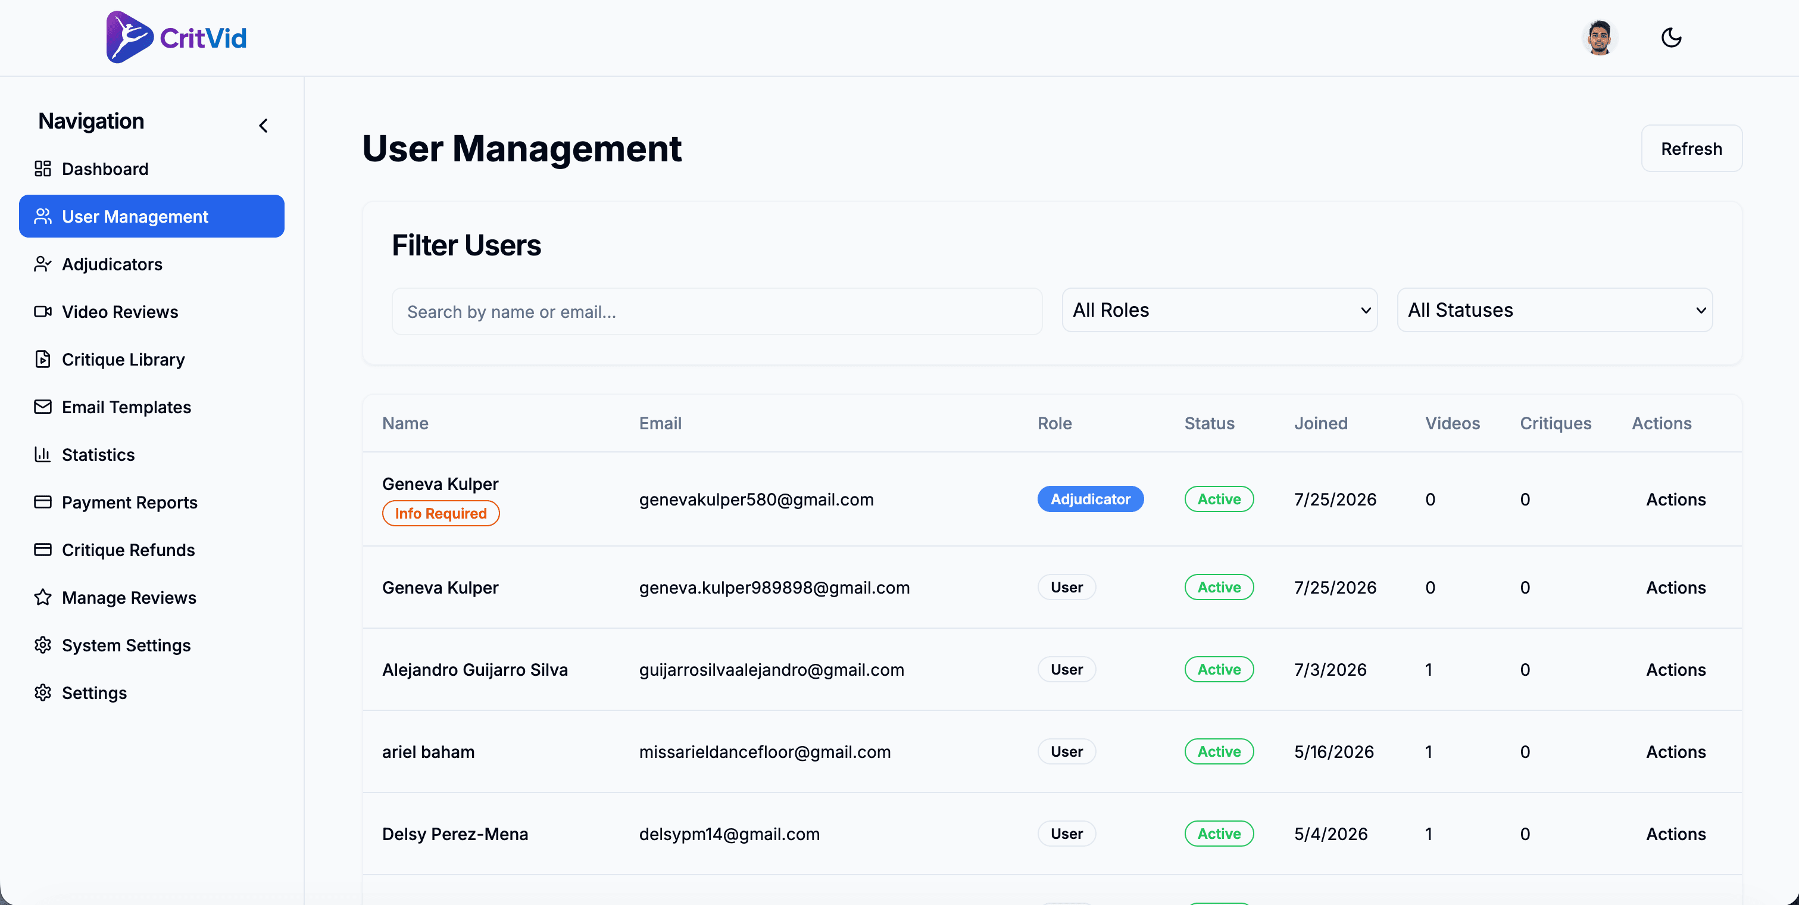Click the Joined column header

(1320, 423)
